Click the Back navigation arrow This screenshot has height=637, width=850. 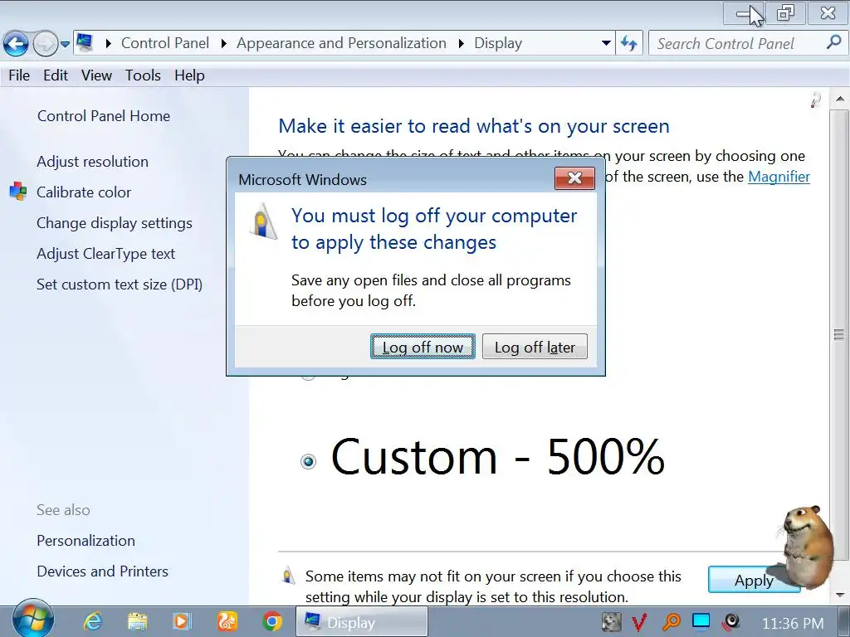point(16,44)
